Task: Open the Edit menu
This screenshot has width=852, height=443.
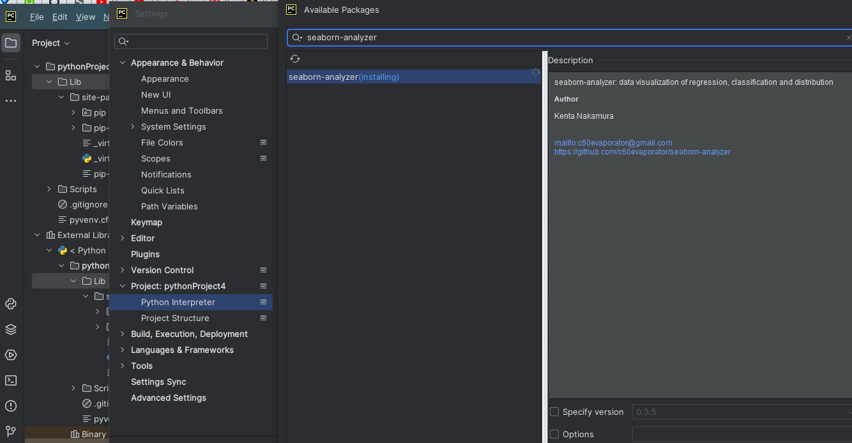Action: 60,17
